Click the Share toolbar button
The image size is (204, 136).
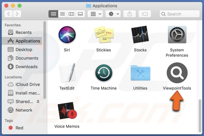[x=130, y=14]
